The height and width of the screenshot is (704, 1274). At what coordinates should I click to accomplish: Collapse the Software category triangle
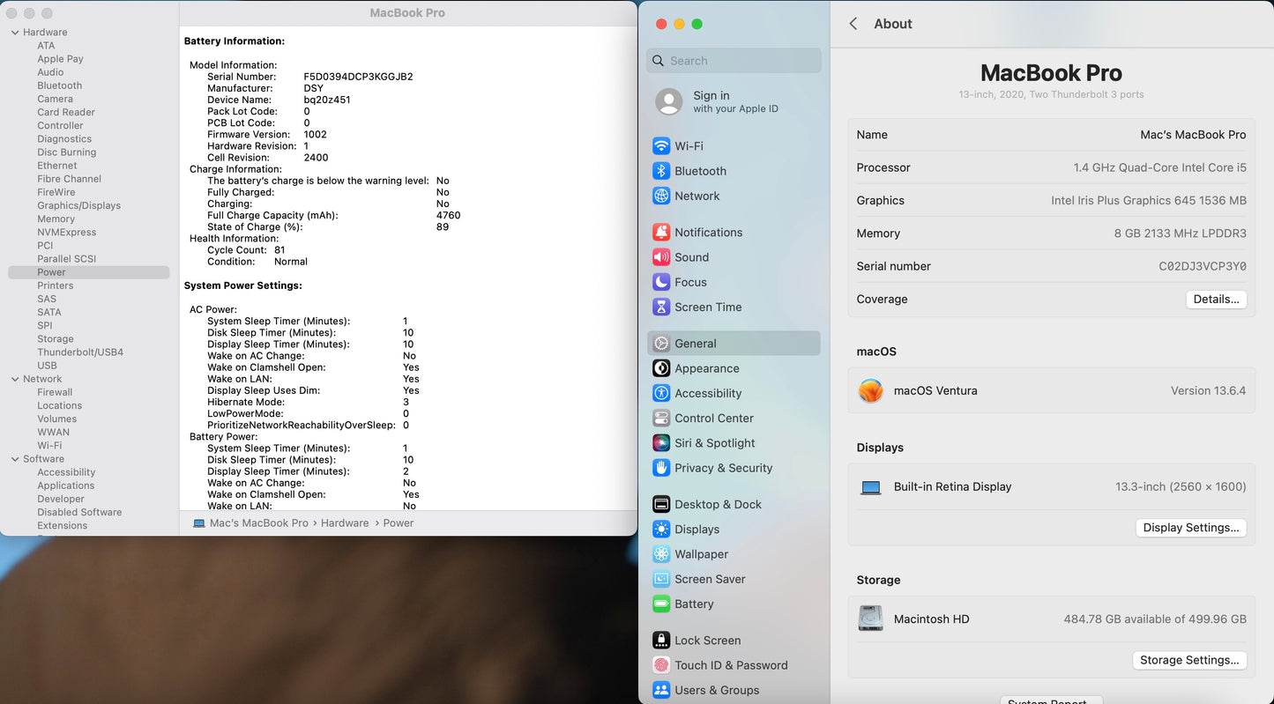click(15, 459)
